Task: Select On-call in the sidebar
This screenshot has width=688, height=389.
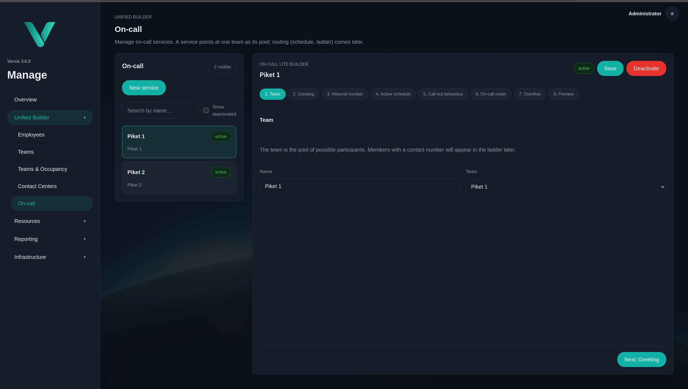Action: [52, 203]
